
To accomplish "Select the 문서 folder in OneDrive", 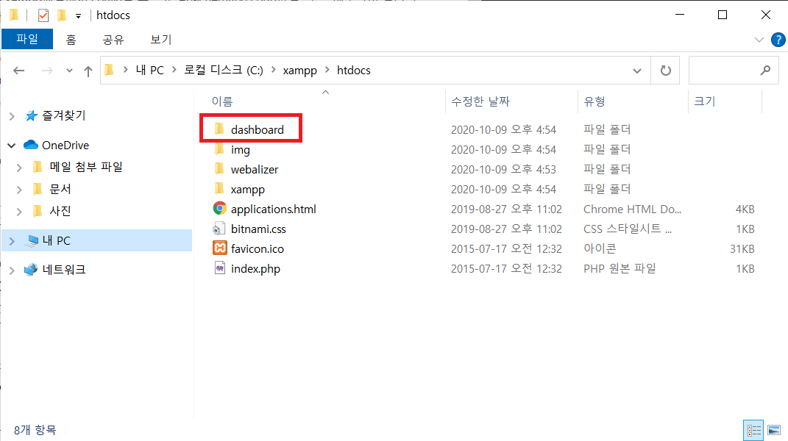I will [x=60, y=189].
